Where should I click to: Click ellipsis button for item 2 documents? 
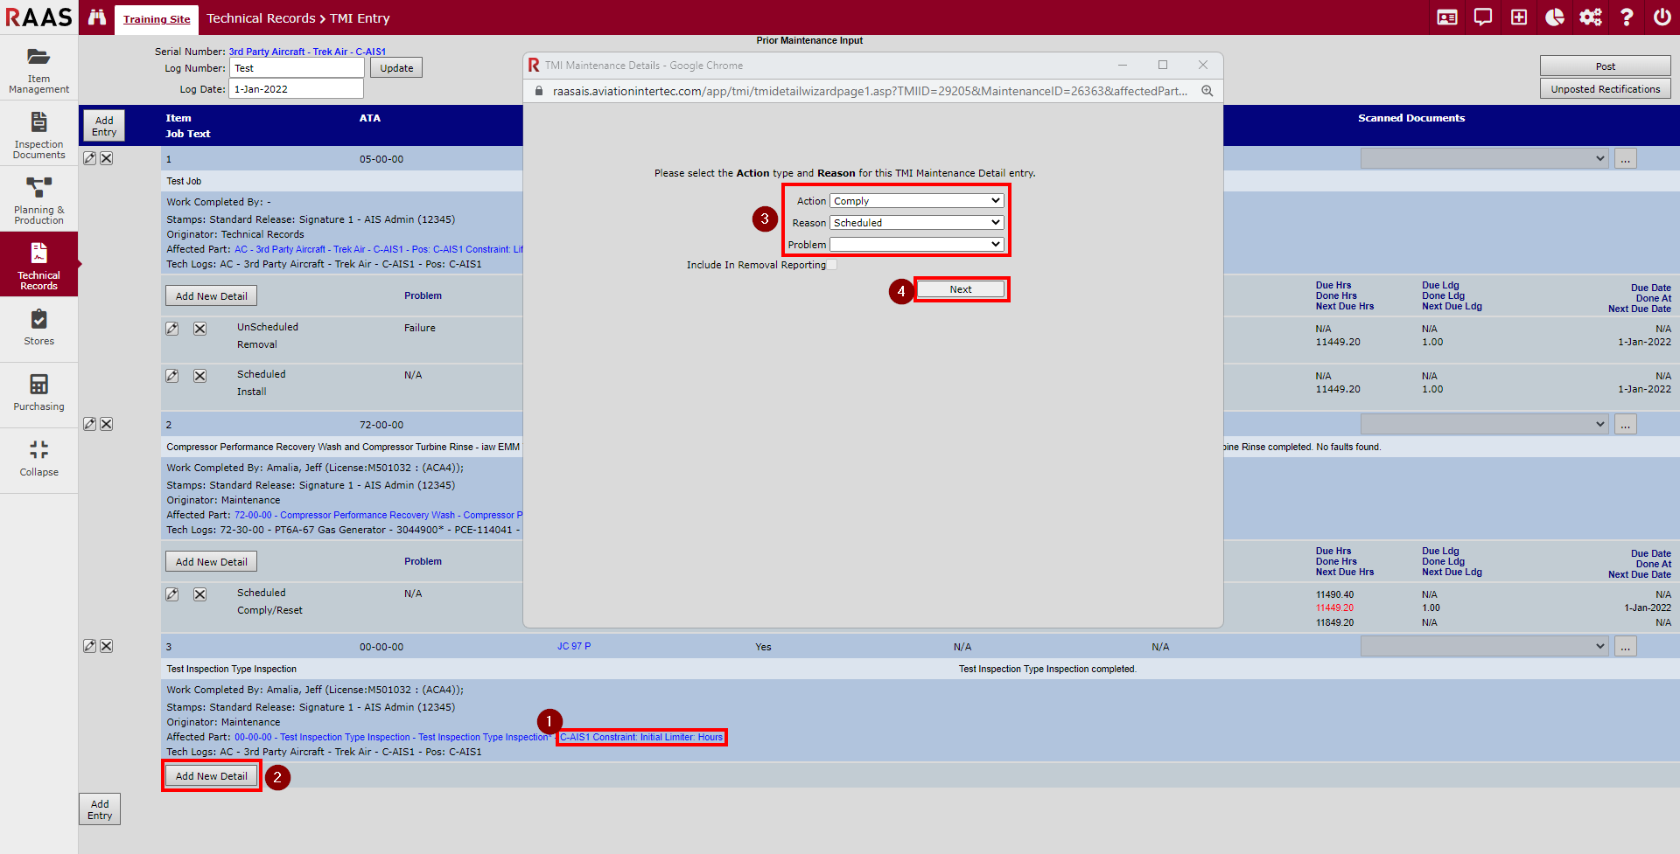pyautogui.click(x=1626, y=424)
